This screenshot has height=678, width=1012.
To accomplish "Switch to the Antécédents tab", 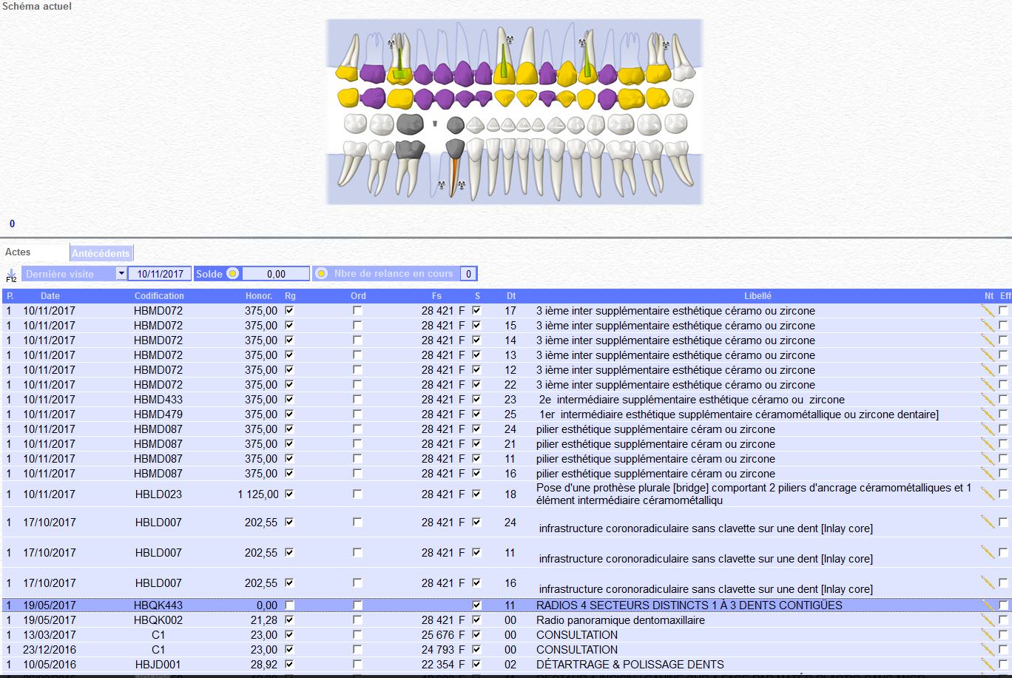I will pos(101,253).
